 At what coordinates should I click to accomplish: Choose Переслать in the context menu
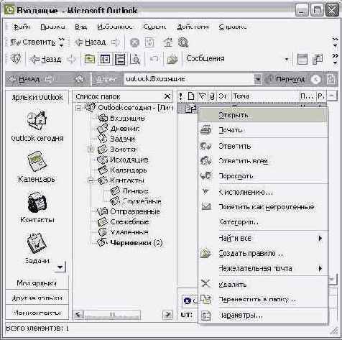263,176
